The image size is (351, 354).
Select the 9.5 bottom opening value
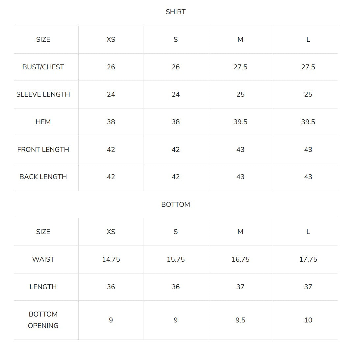pos(240,320)
